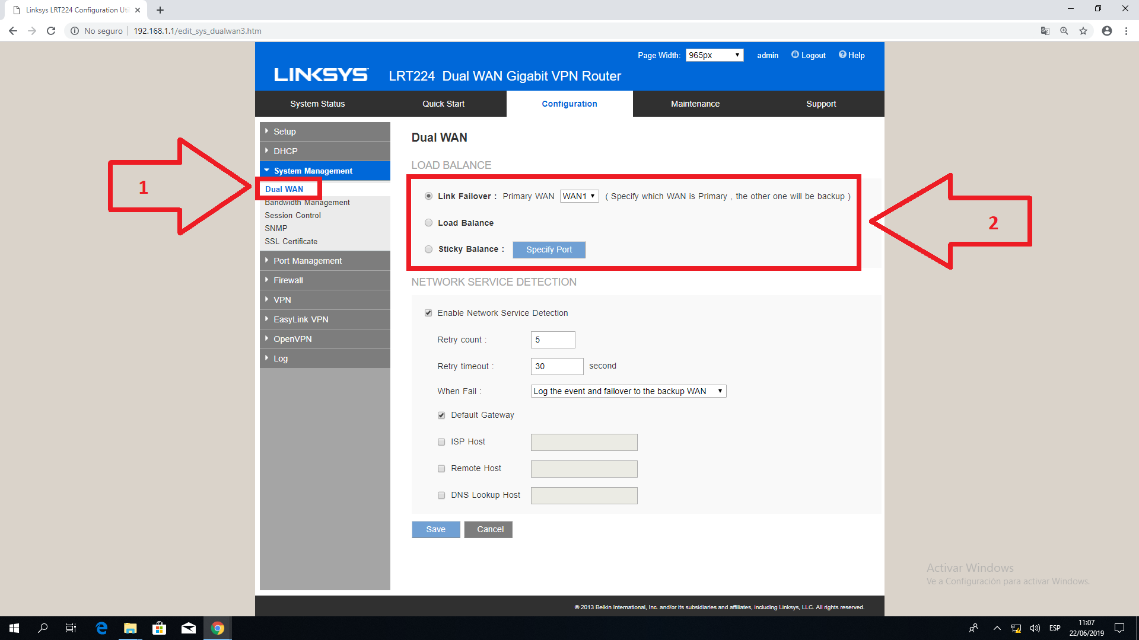This screenshot has width=1139, height=640.
Task: Click the browser reload icon
Action: tap(51, 31)
